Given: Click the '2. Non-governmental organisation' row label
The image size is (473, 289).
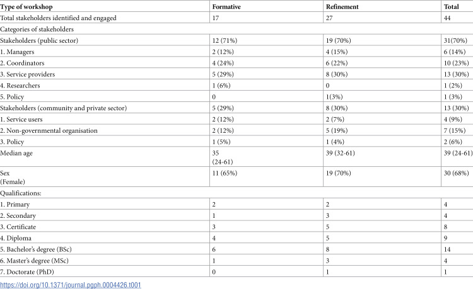Looking at the screenshot, I should [49, 131].
